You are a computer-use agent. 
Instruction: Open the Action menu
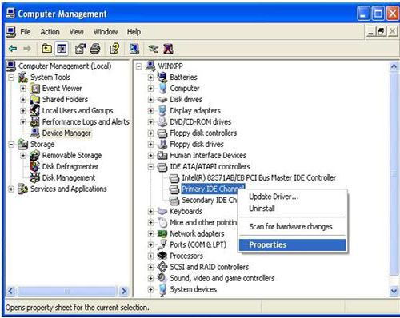coord(50,32)
